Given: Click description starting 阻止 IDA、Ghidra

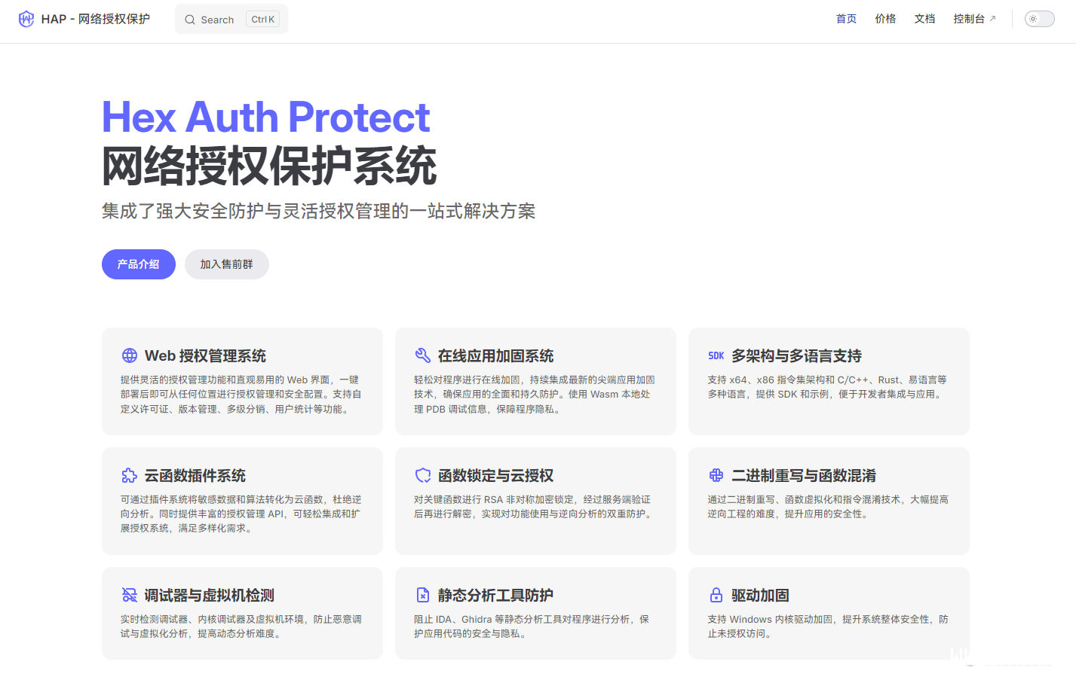Looking at the screenshot, I should [532, 627].
